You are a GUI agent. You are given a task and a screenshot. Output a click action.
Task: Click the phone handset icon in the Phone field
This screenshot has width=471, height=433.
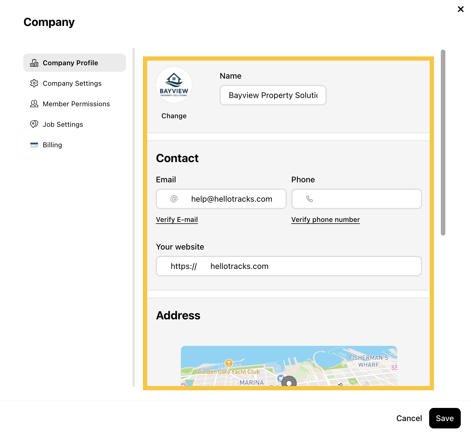[x=310, y=199]
